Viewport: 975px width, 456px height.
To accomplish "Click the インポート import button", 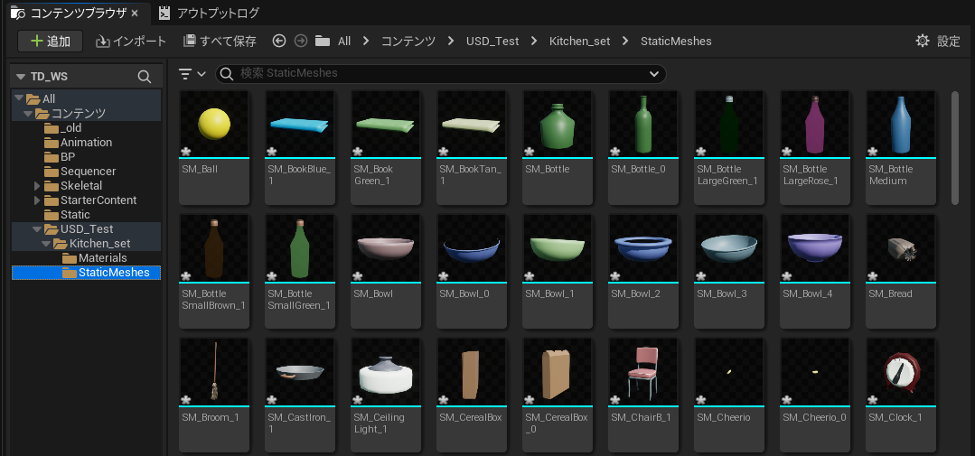I will (131, 41).
